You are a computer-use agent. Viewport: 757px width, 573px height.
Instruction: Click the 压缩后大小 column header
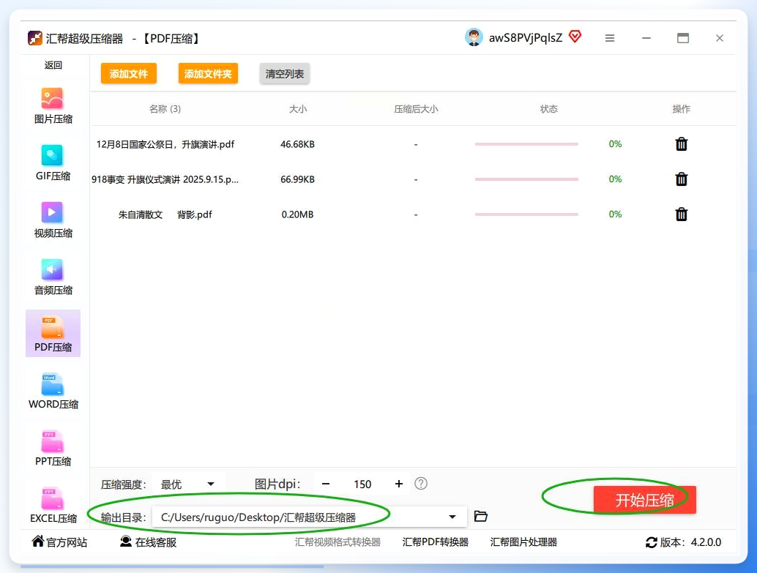[x=416, y=109]
